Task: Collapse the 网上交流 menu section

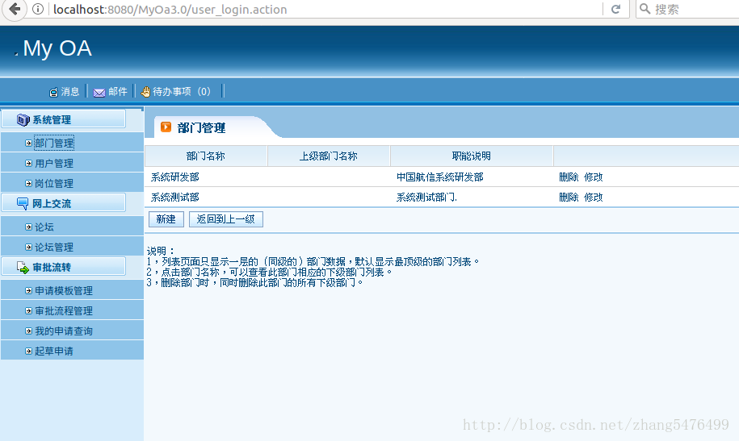Action: point(63,203)
